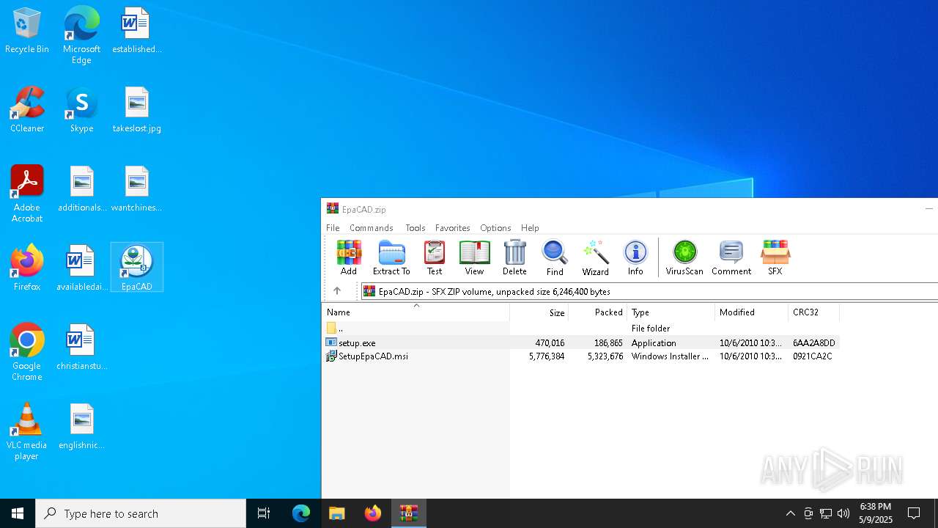Select the Skype desktop shortcut
This screenshot has width=938, height=528.
(x=81, y=110)
